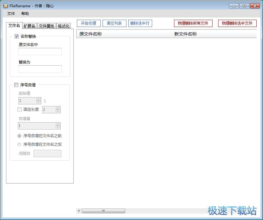Click the 清空列表 button
263x220 pixels.
114,23
